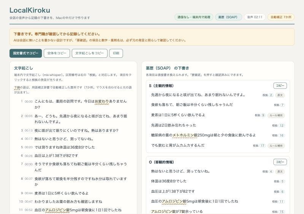Edit the O item アムロジピン錠が7錠余っている
The height and width of the screenshot is (214, 304).
coord(177,211)
